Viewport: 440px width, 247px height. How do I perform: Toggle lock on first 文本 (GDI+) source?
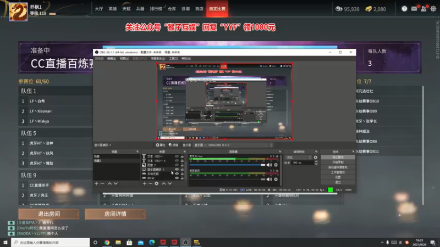click(182, 156)
